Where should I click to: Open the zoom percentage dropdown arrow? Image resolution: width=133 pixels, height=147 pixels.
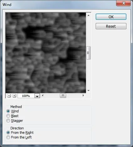pos(37,96)
